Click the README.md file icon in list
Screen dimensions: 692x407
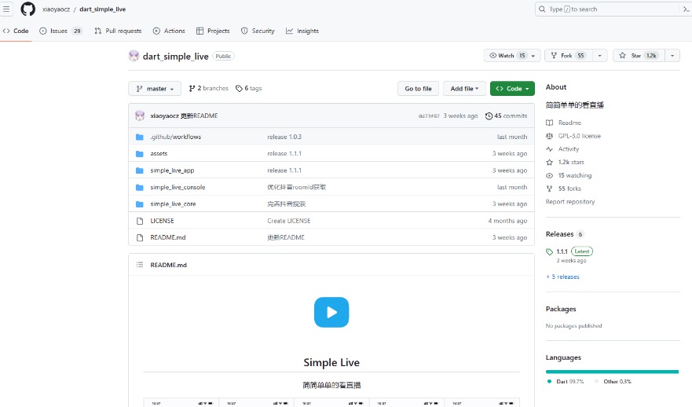(x=140, y=237)
